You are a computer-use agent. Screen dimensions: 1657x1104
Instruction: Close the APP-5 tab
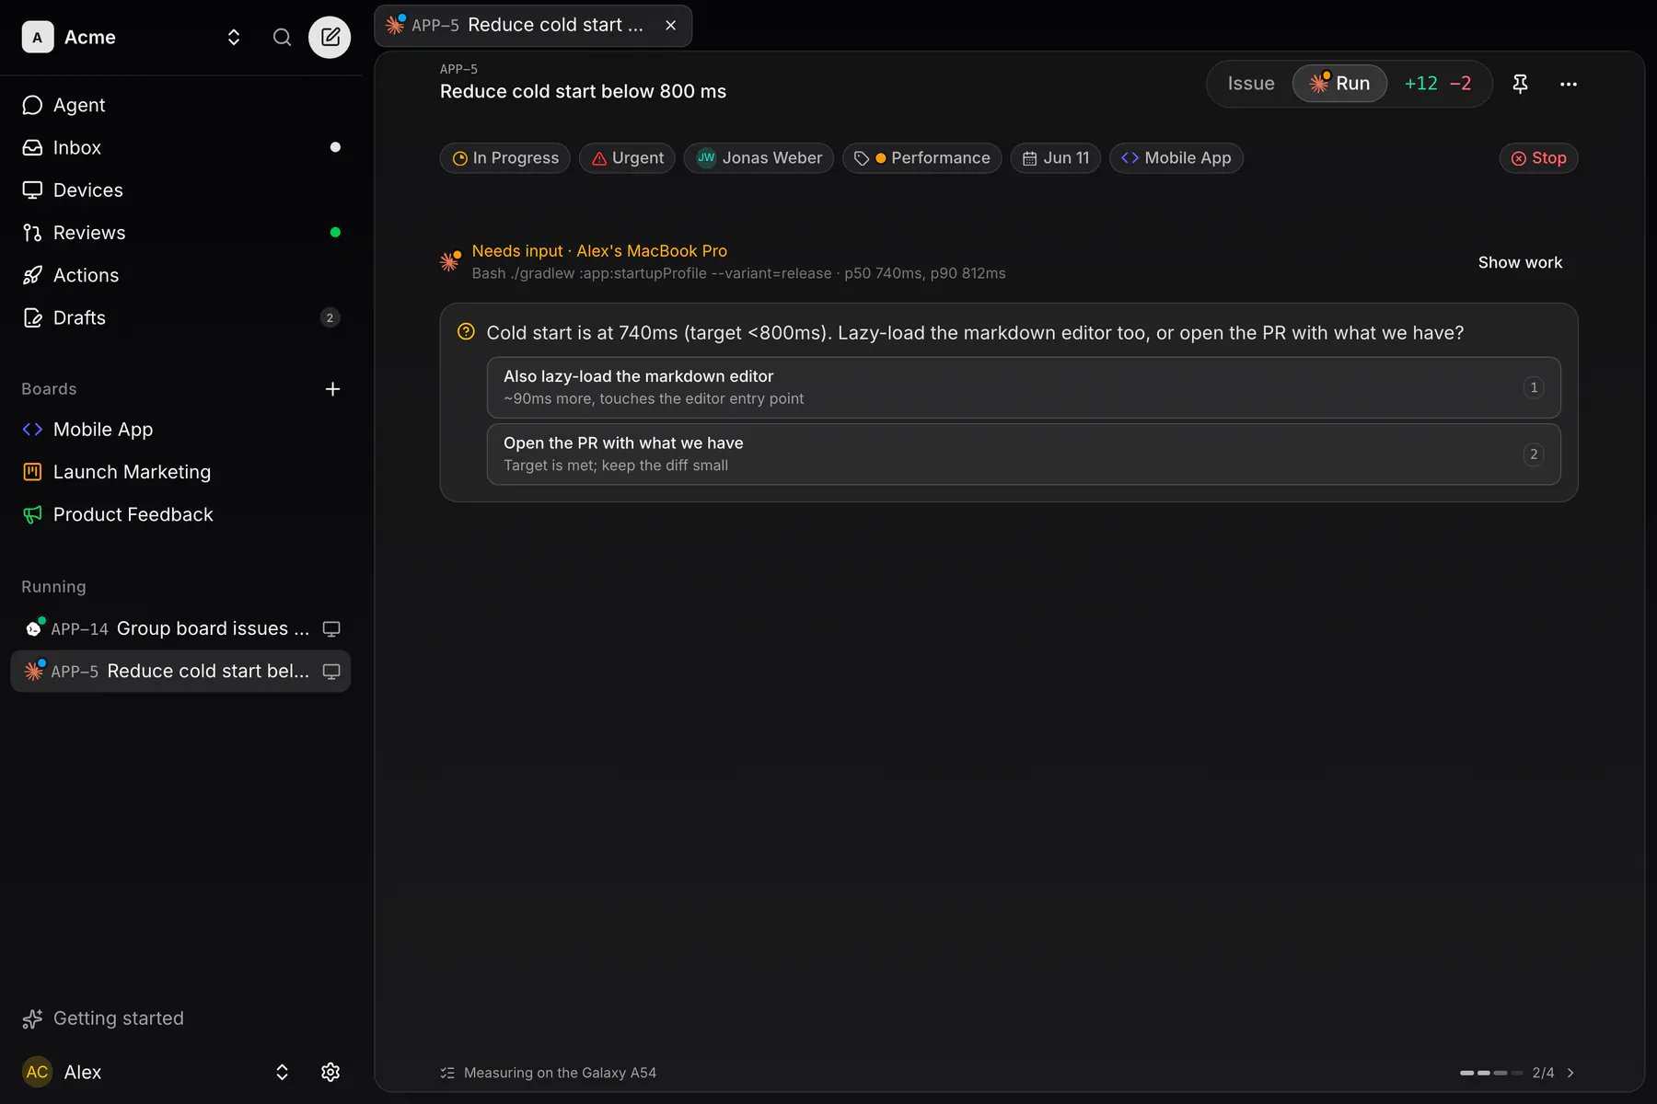click(x=671, y=26)
